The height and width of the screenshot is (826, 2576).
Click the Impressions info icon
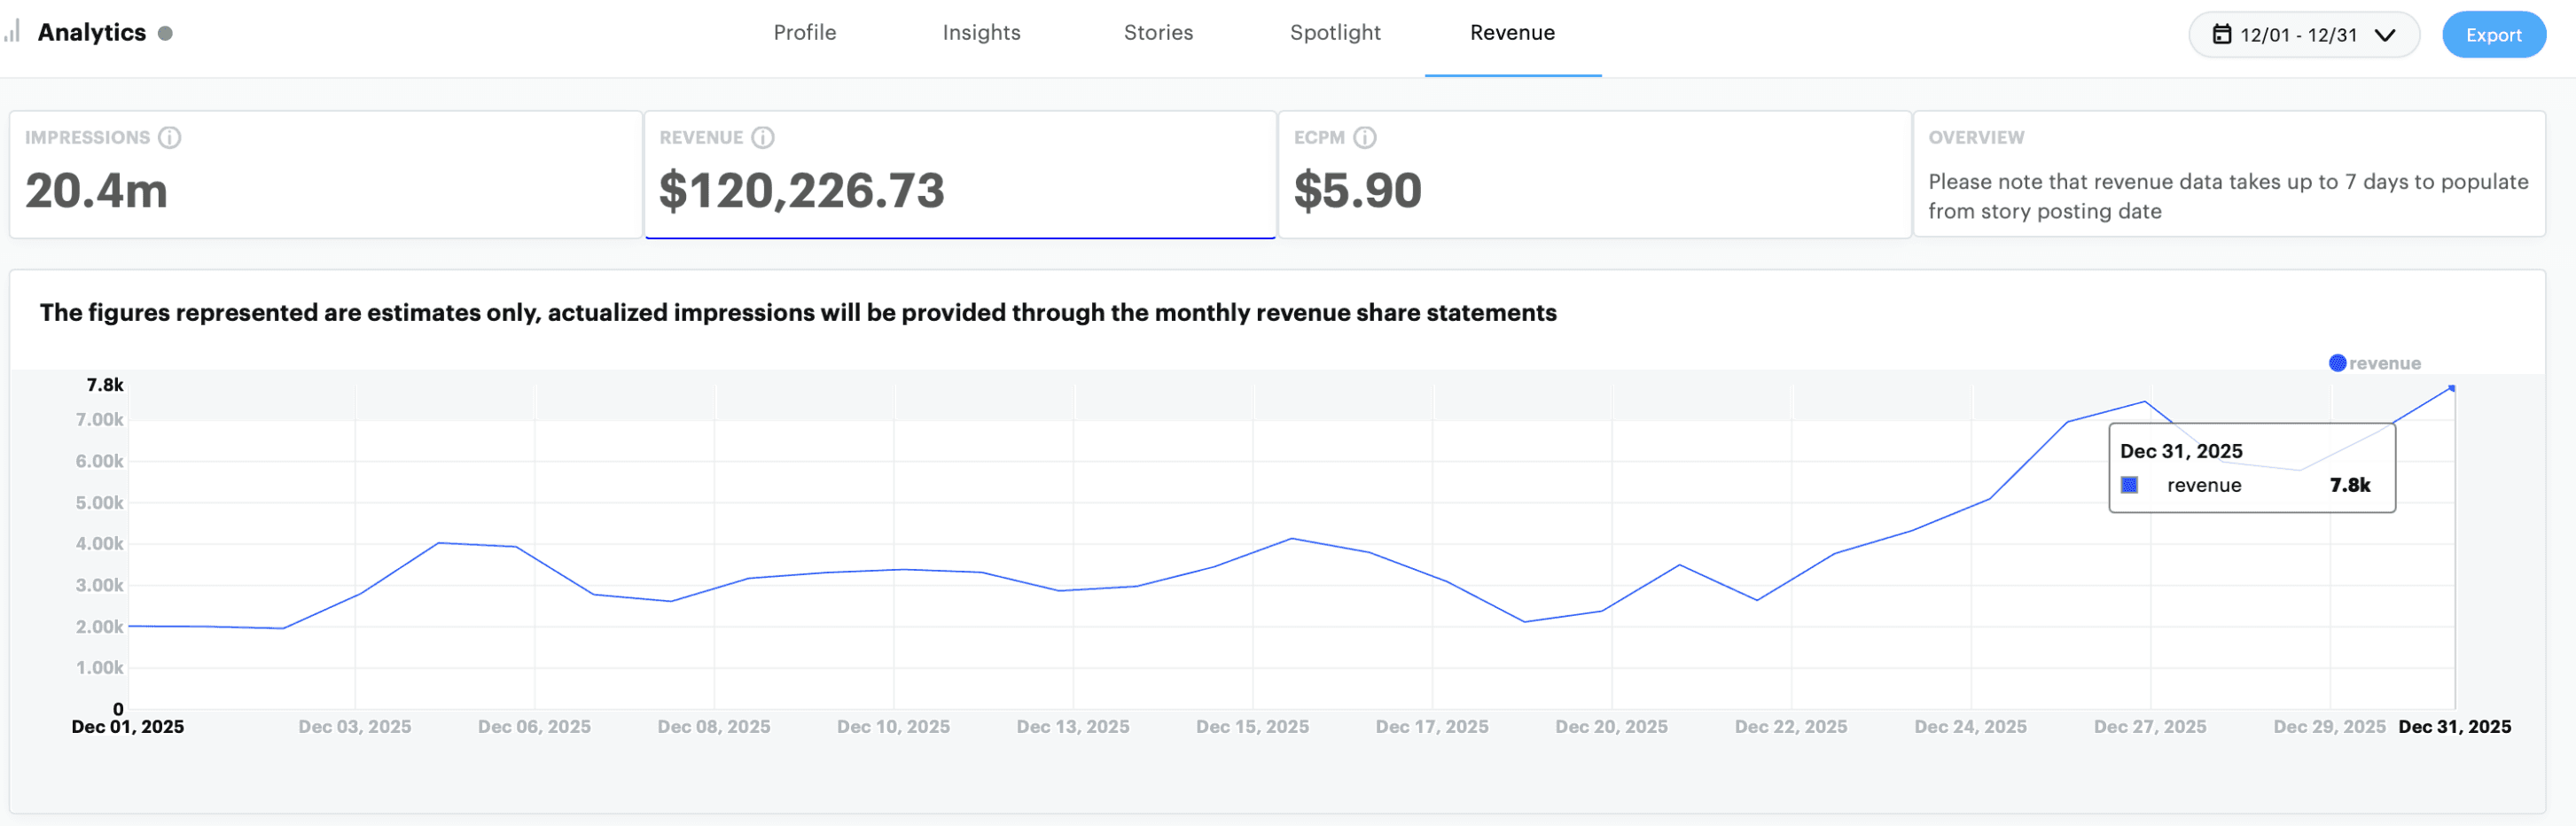point(170,137)
